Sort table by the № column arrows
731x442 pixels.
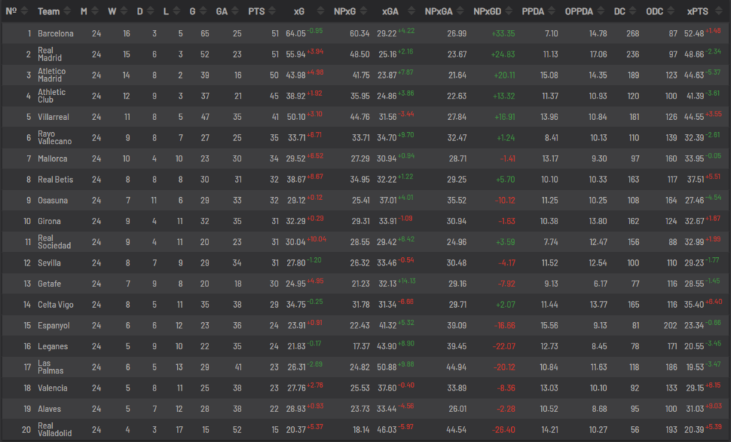click(x=24, y=11)
